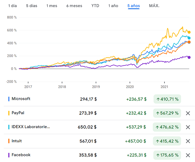
Task: Click Microsoft change +236,57 $
Action: point(136,99)
